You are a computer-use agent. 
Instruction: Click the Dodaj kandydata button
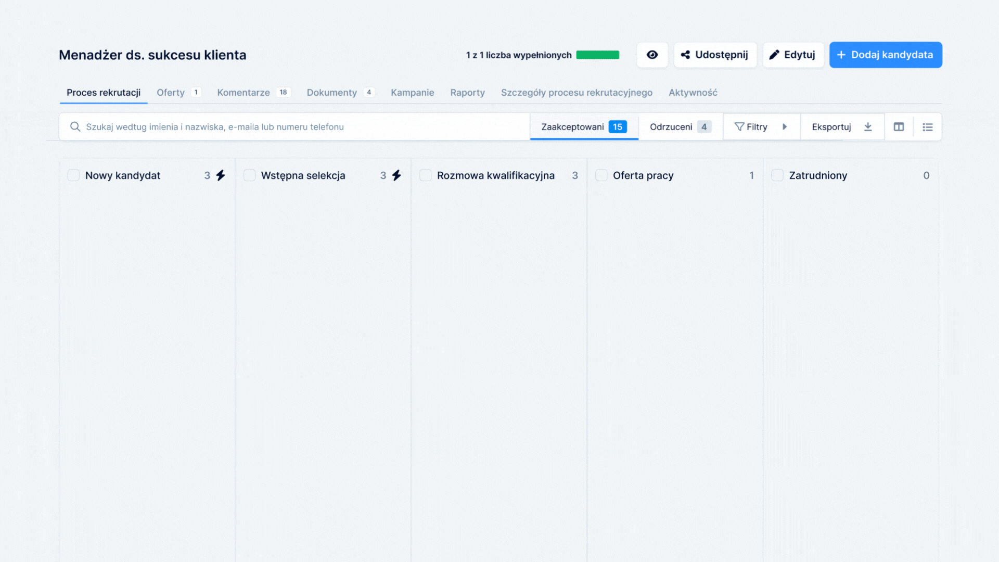click(885, 55)
